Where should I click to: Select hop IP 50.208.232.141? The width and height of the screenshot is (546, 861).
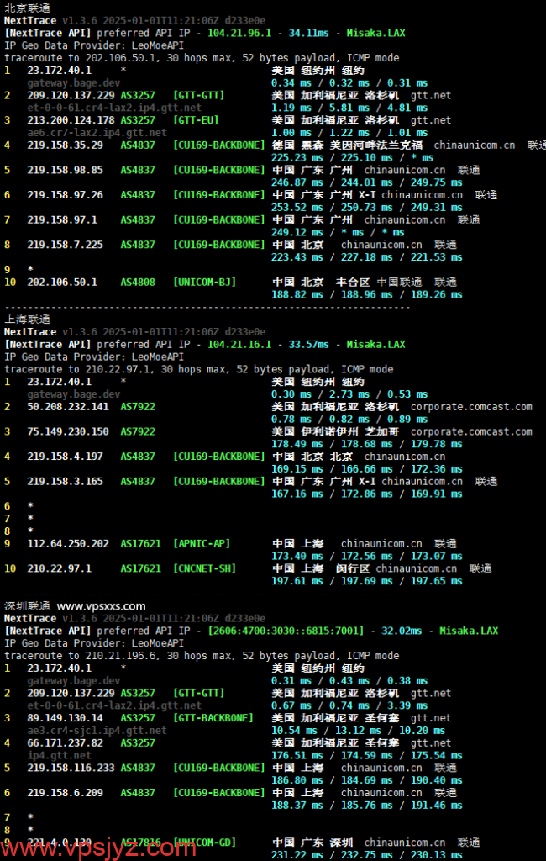(68, 407)
